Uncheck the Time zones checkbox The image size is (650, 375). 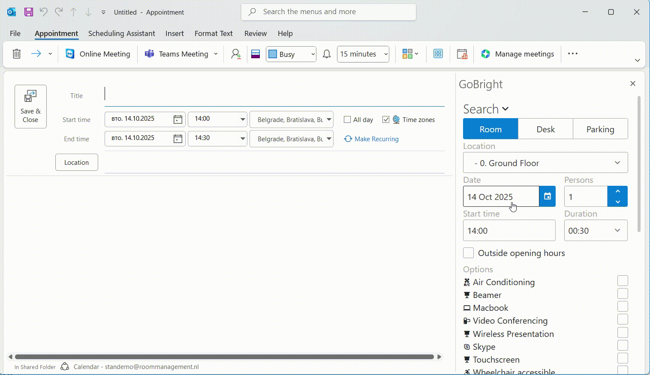click(x=386, y=120)
